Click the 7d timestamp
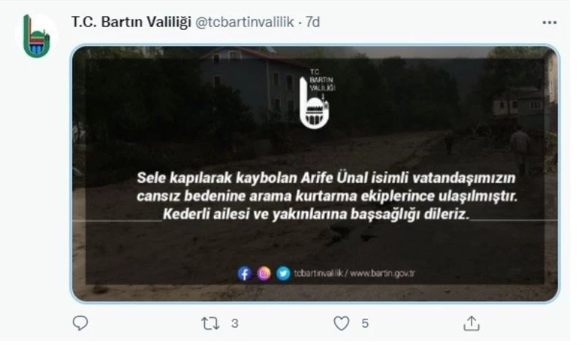 (x=313, y=23)
